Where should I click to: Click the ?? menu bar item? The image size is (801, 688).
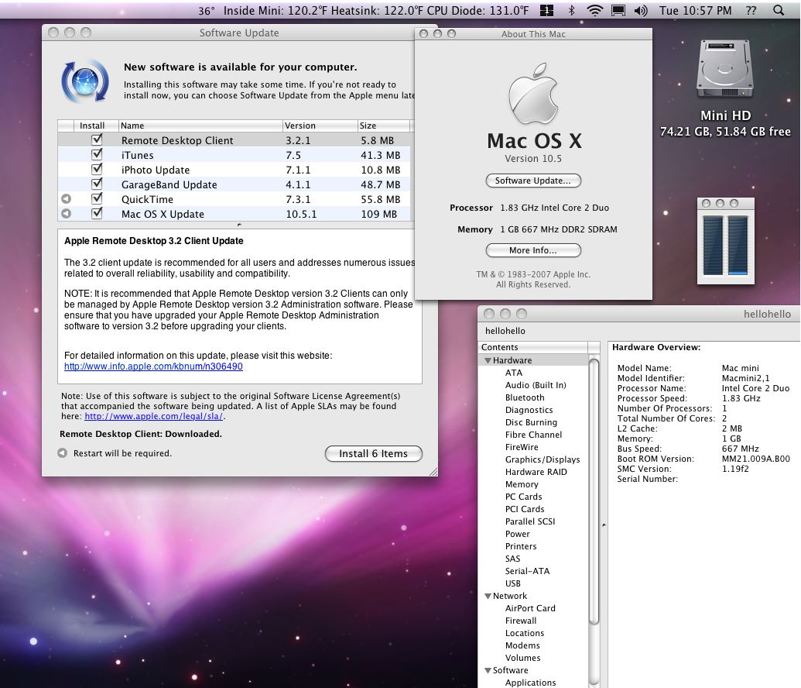click(x=751, y=10)
